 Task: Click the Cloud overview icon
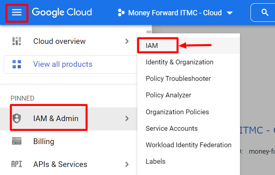[17, 41]
